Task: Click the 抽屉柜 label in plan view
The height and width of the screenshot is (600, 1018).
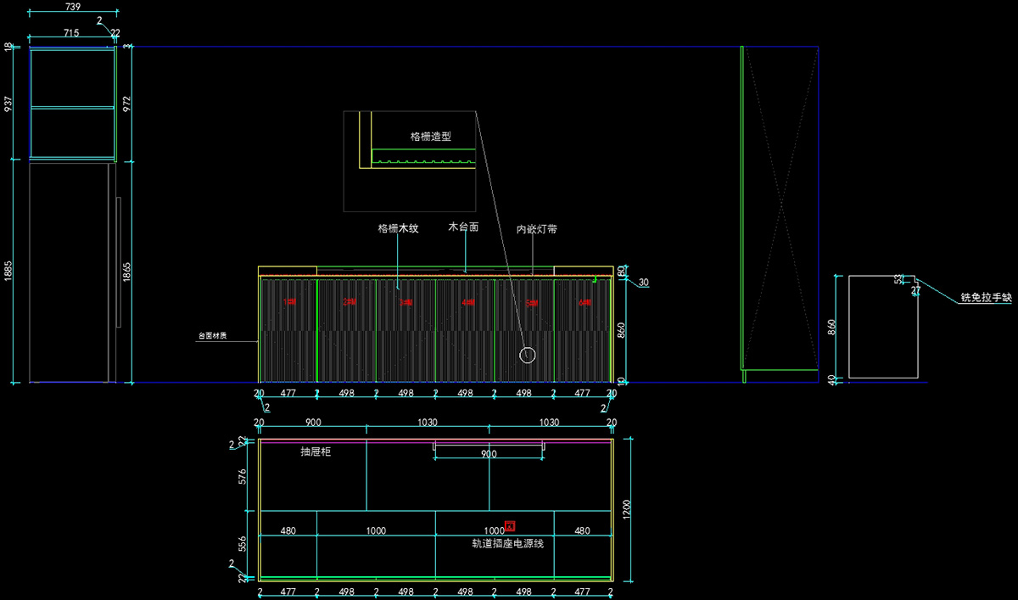Action: (x=315, y=451)
